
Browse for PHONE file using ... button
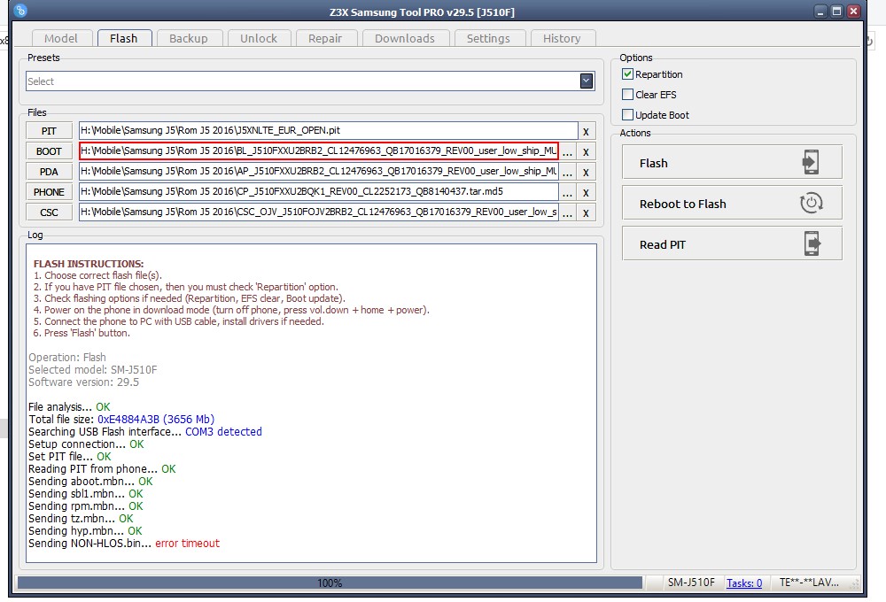(567, 192)
